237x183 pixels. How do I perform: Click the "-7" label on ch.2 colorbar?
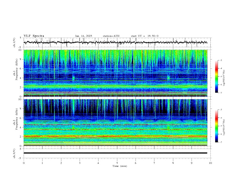(221, 142)
